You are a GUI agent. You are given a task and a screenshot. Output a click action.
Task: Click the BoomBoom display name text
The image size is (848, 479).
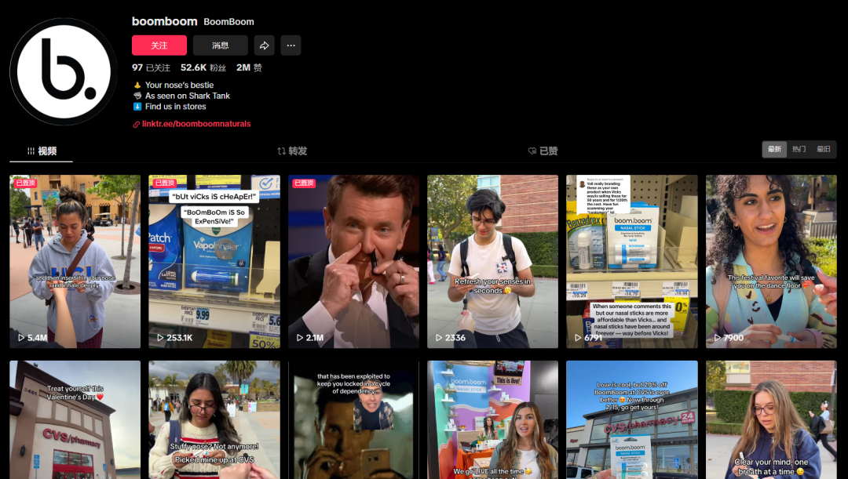tap(228, 22)
